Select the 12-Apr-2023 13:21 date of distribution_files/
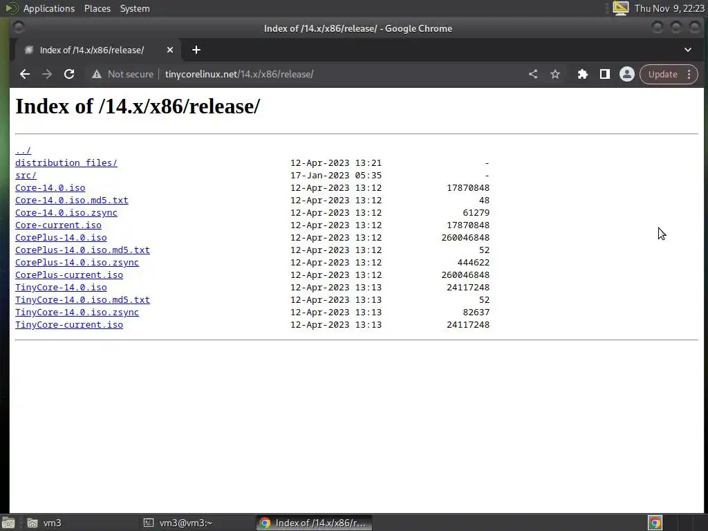Screen dimensions: 708x531 (336, 163)
